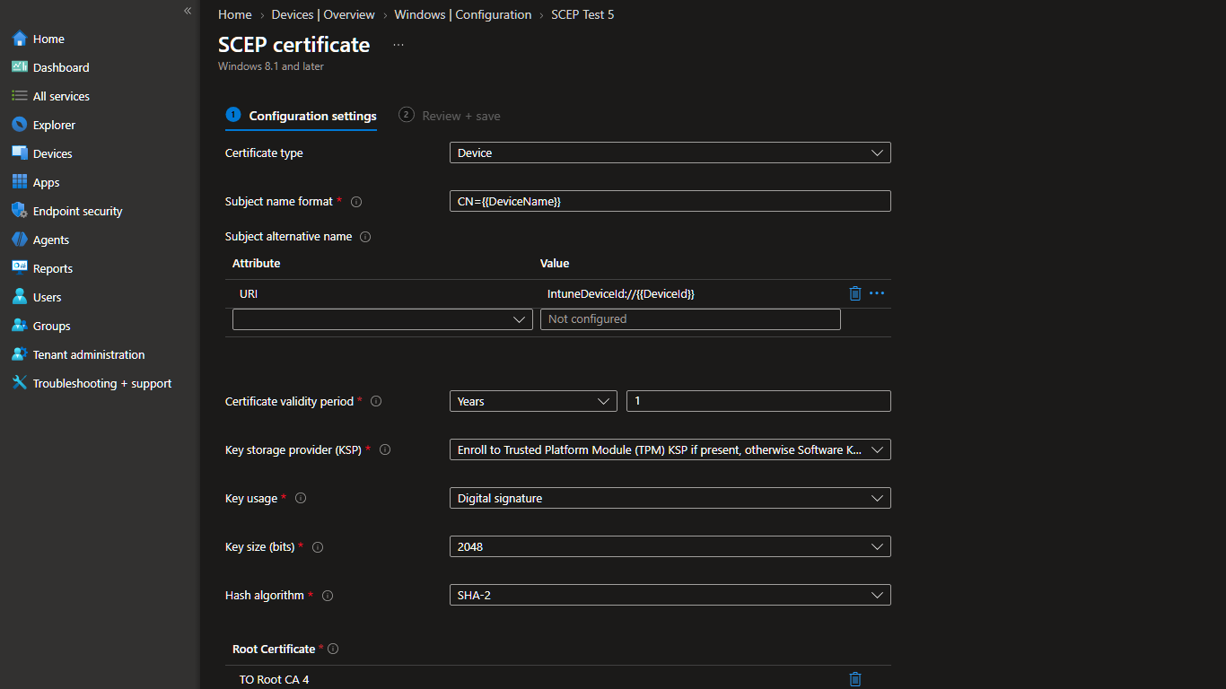Click the Devices icon in sidebar
The width and height of the screenshot is (1226, 689).
pyautogui.click(x=20, y=153)
